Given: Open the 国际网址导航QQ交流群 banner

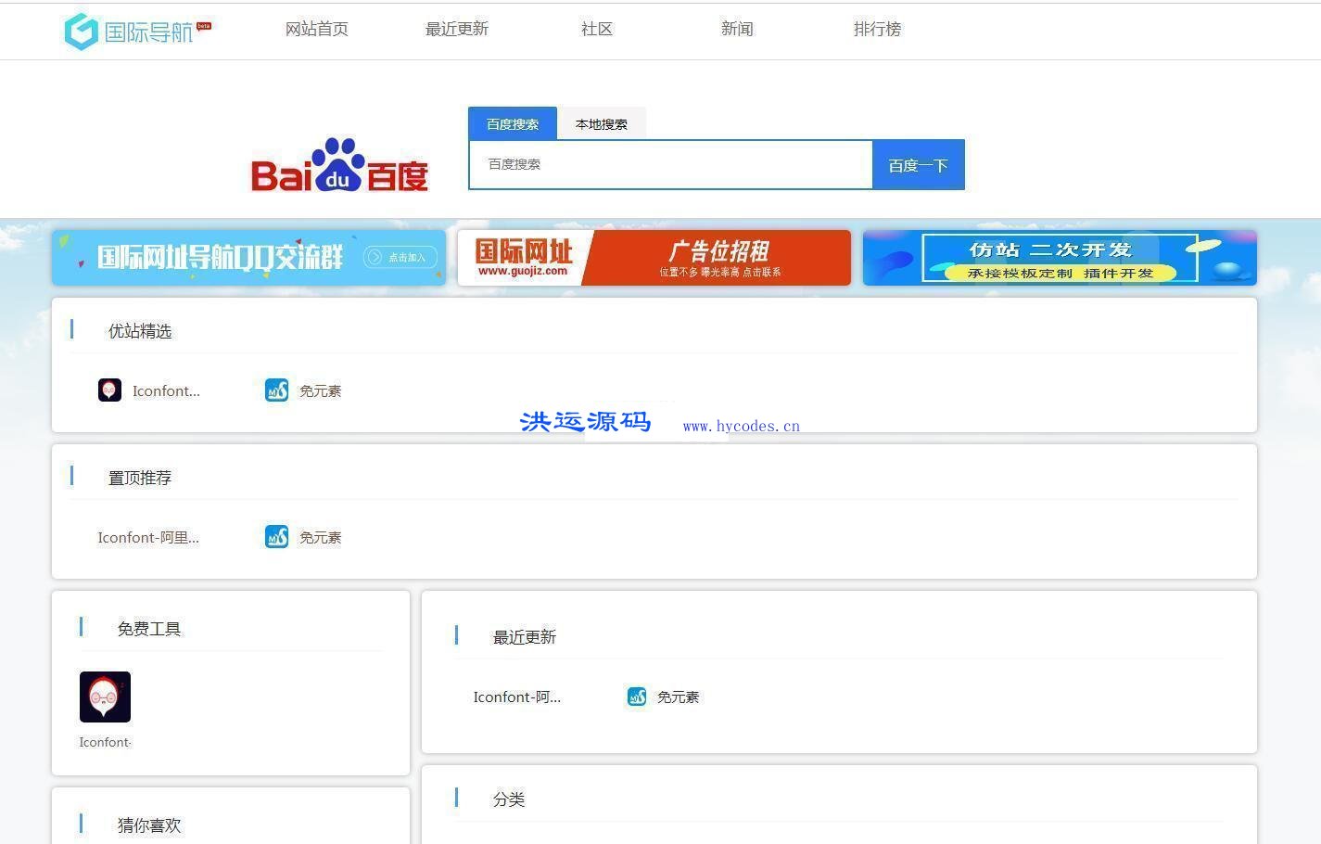Looking at the screenshot, I should coord(248,258).
